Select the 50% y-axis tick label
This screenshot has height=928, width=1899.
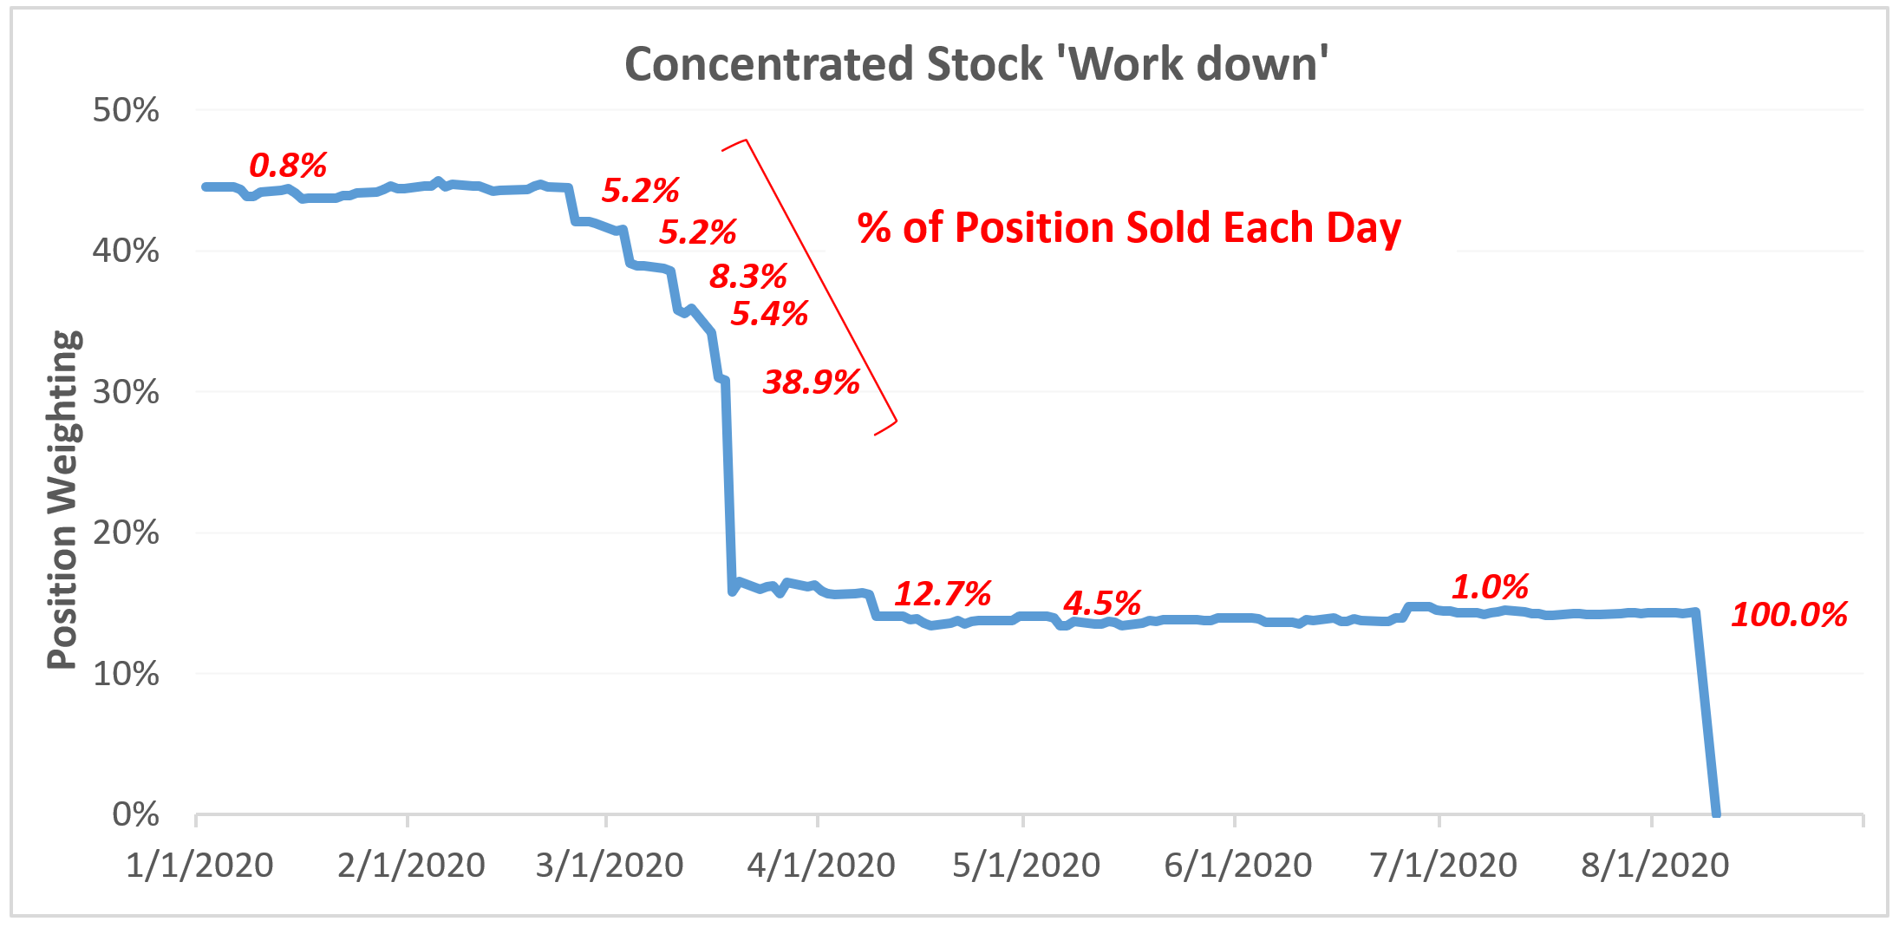coord(126,110)
